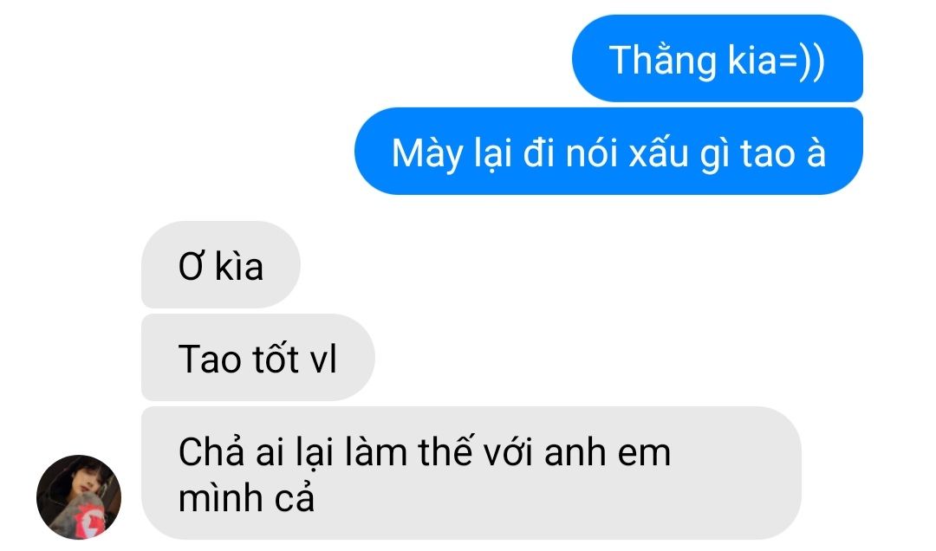
Task: Click the word 'Thằng' in the first message
Action: [x=663, y=61]
